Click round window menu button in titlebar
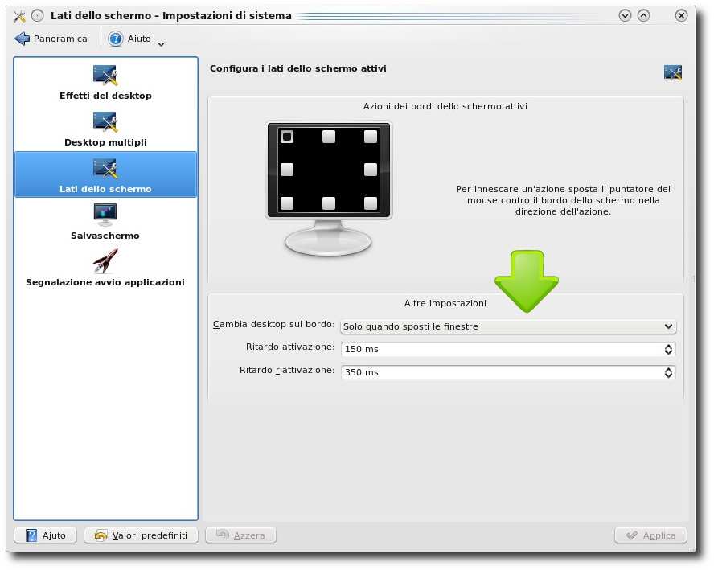The height and width of the screenshot is (570, 714). pyautogui.click(x=37, y=16)
